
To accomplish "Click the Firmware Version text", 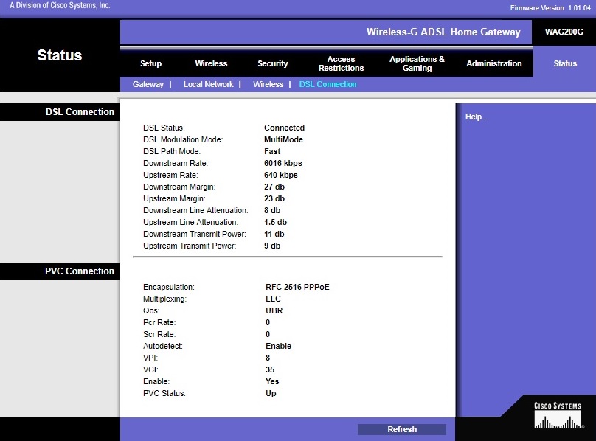I will (550, 8).
